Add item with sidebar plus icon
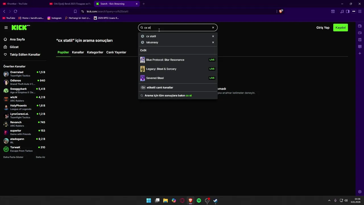 click(360, 53)
